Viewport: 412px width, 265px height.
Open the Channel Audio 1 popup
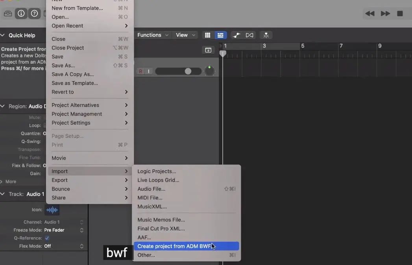point(64,222)
